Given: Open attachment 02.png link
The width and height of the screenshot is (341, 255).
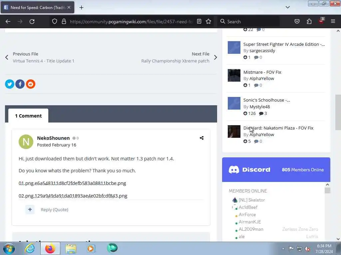Looking at the screenshot, I should (73, 196).
